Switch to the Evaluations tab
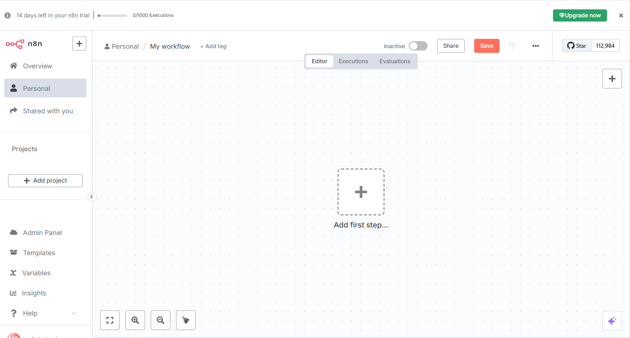 395,61
